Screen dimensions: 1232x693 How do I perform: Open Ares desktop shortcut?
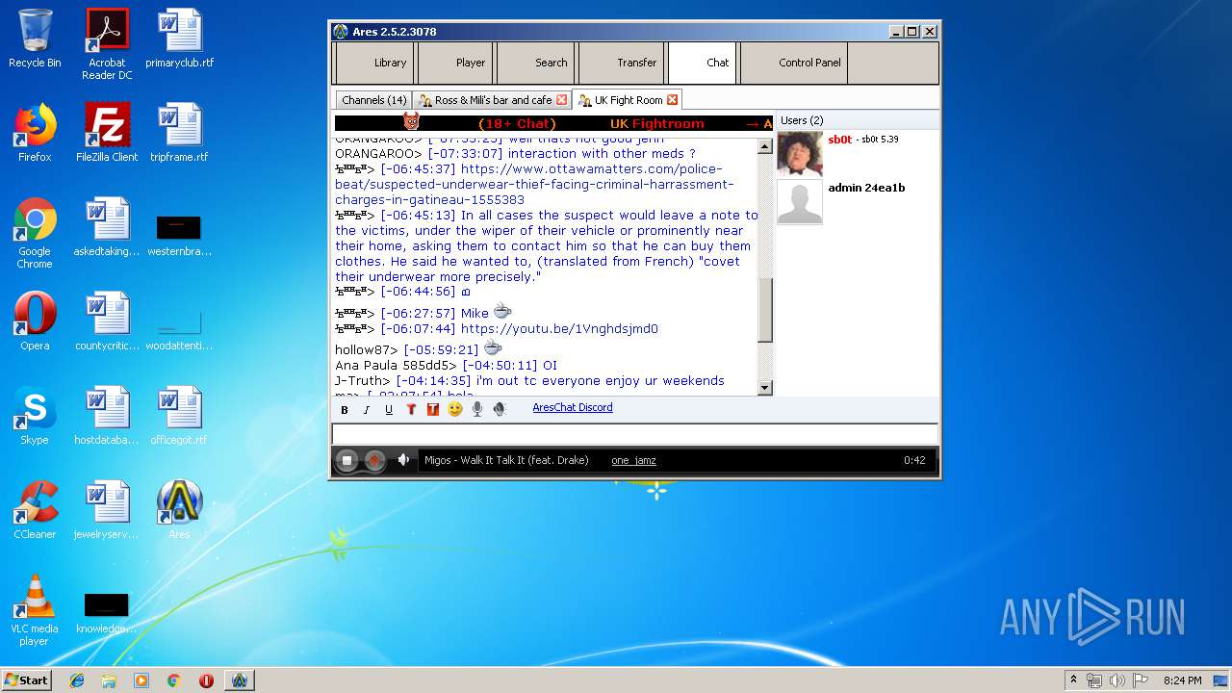(180, 510)
